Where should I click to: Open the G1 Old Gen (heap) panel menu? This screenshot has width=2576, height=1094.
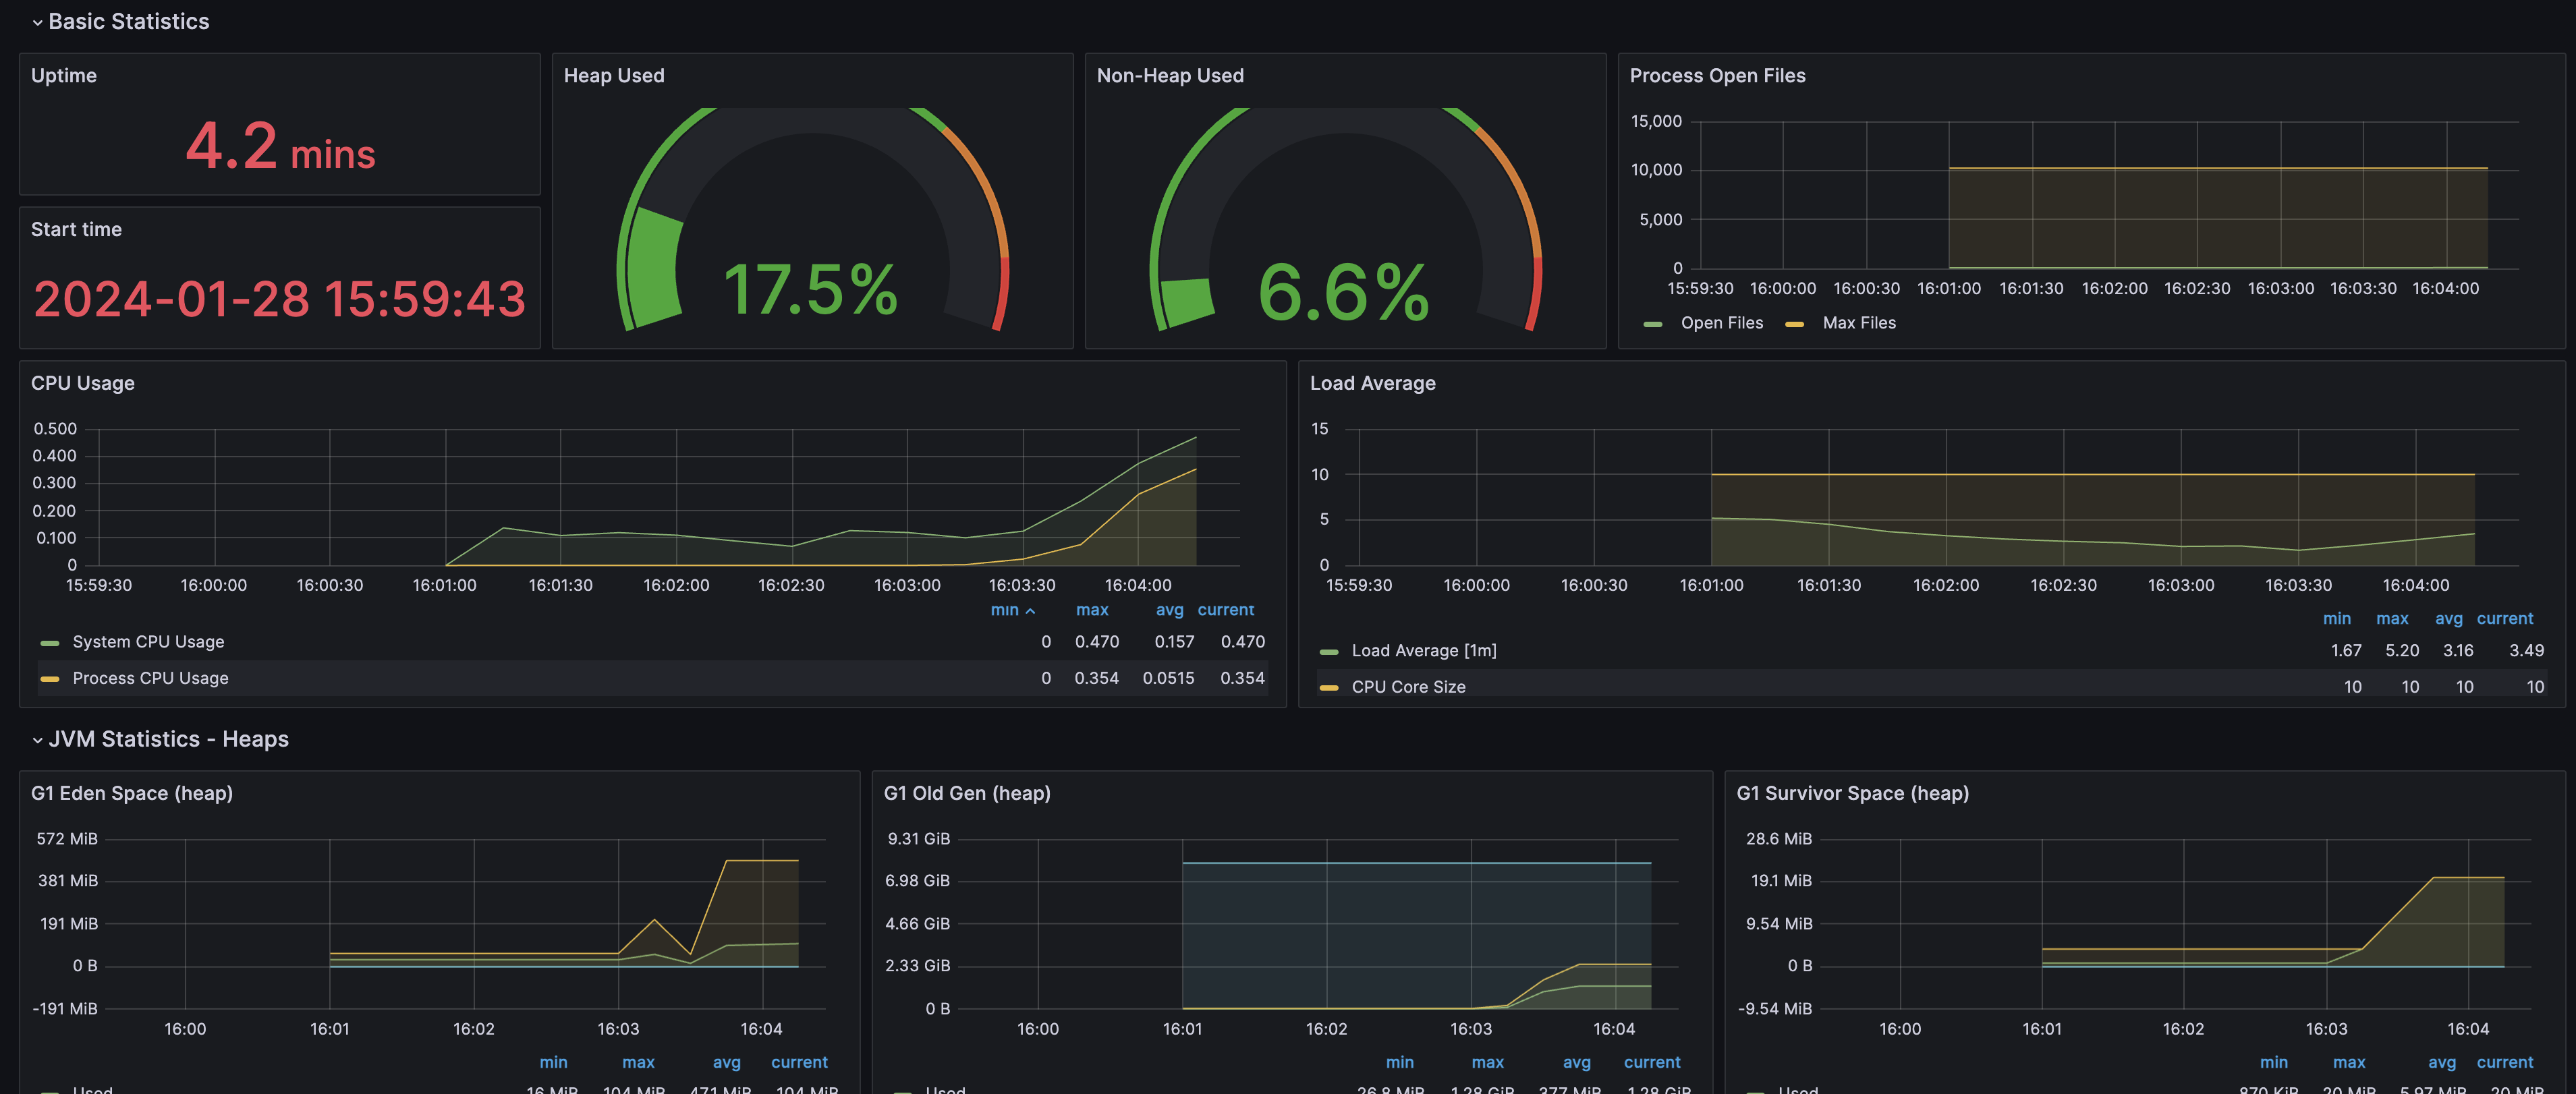(967, 794)
